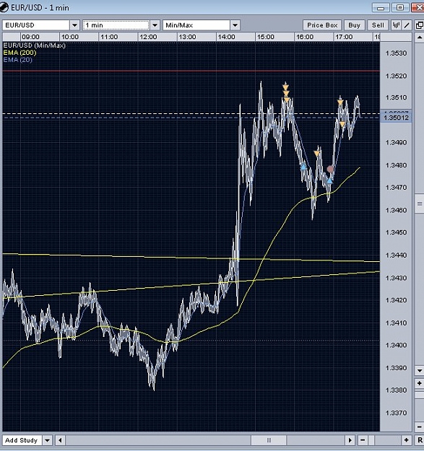Click the 1.3400 price axis label
Image resolution: width=424 pixels, height=451 pixels.
pyautogui.click(x=396, y=345)
